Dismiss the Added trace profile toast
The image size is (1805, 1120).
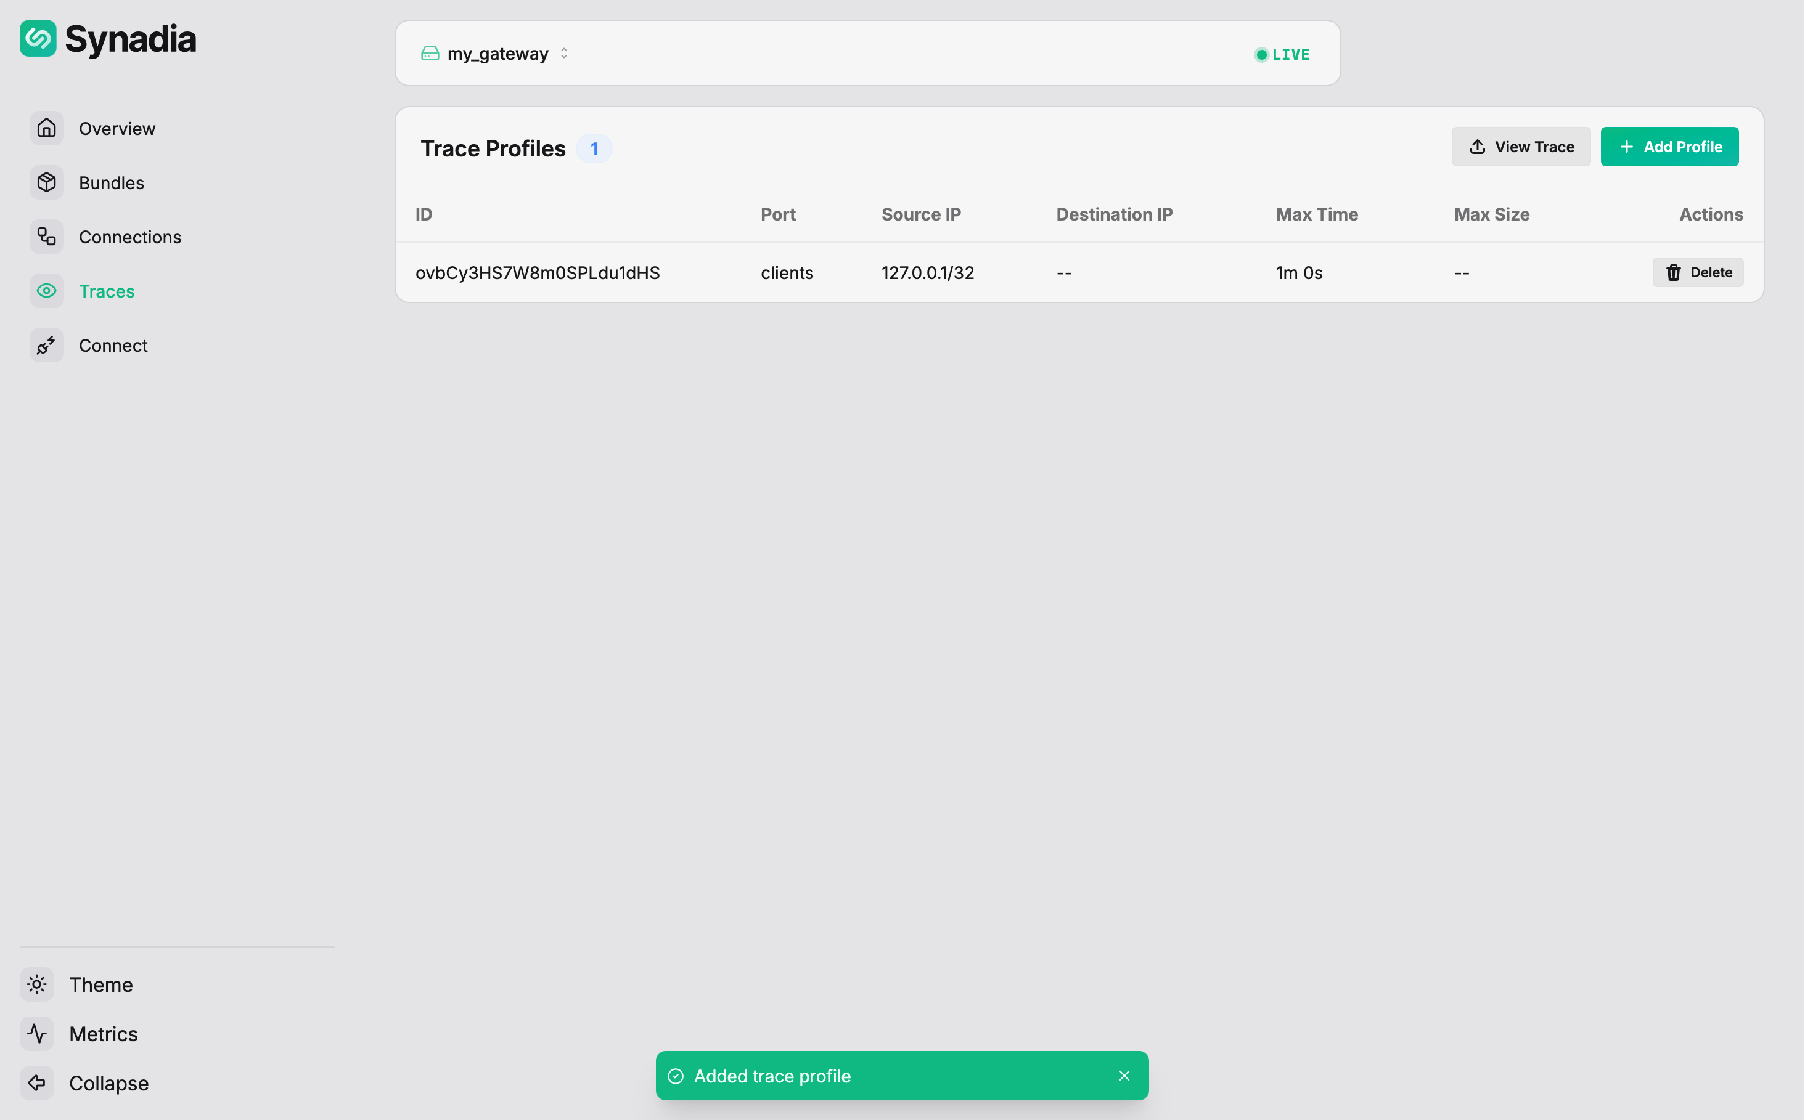pyautogui.click(x=1124, y=1076)
